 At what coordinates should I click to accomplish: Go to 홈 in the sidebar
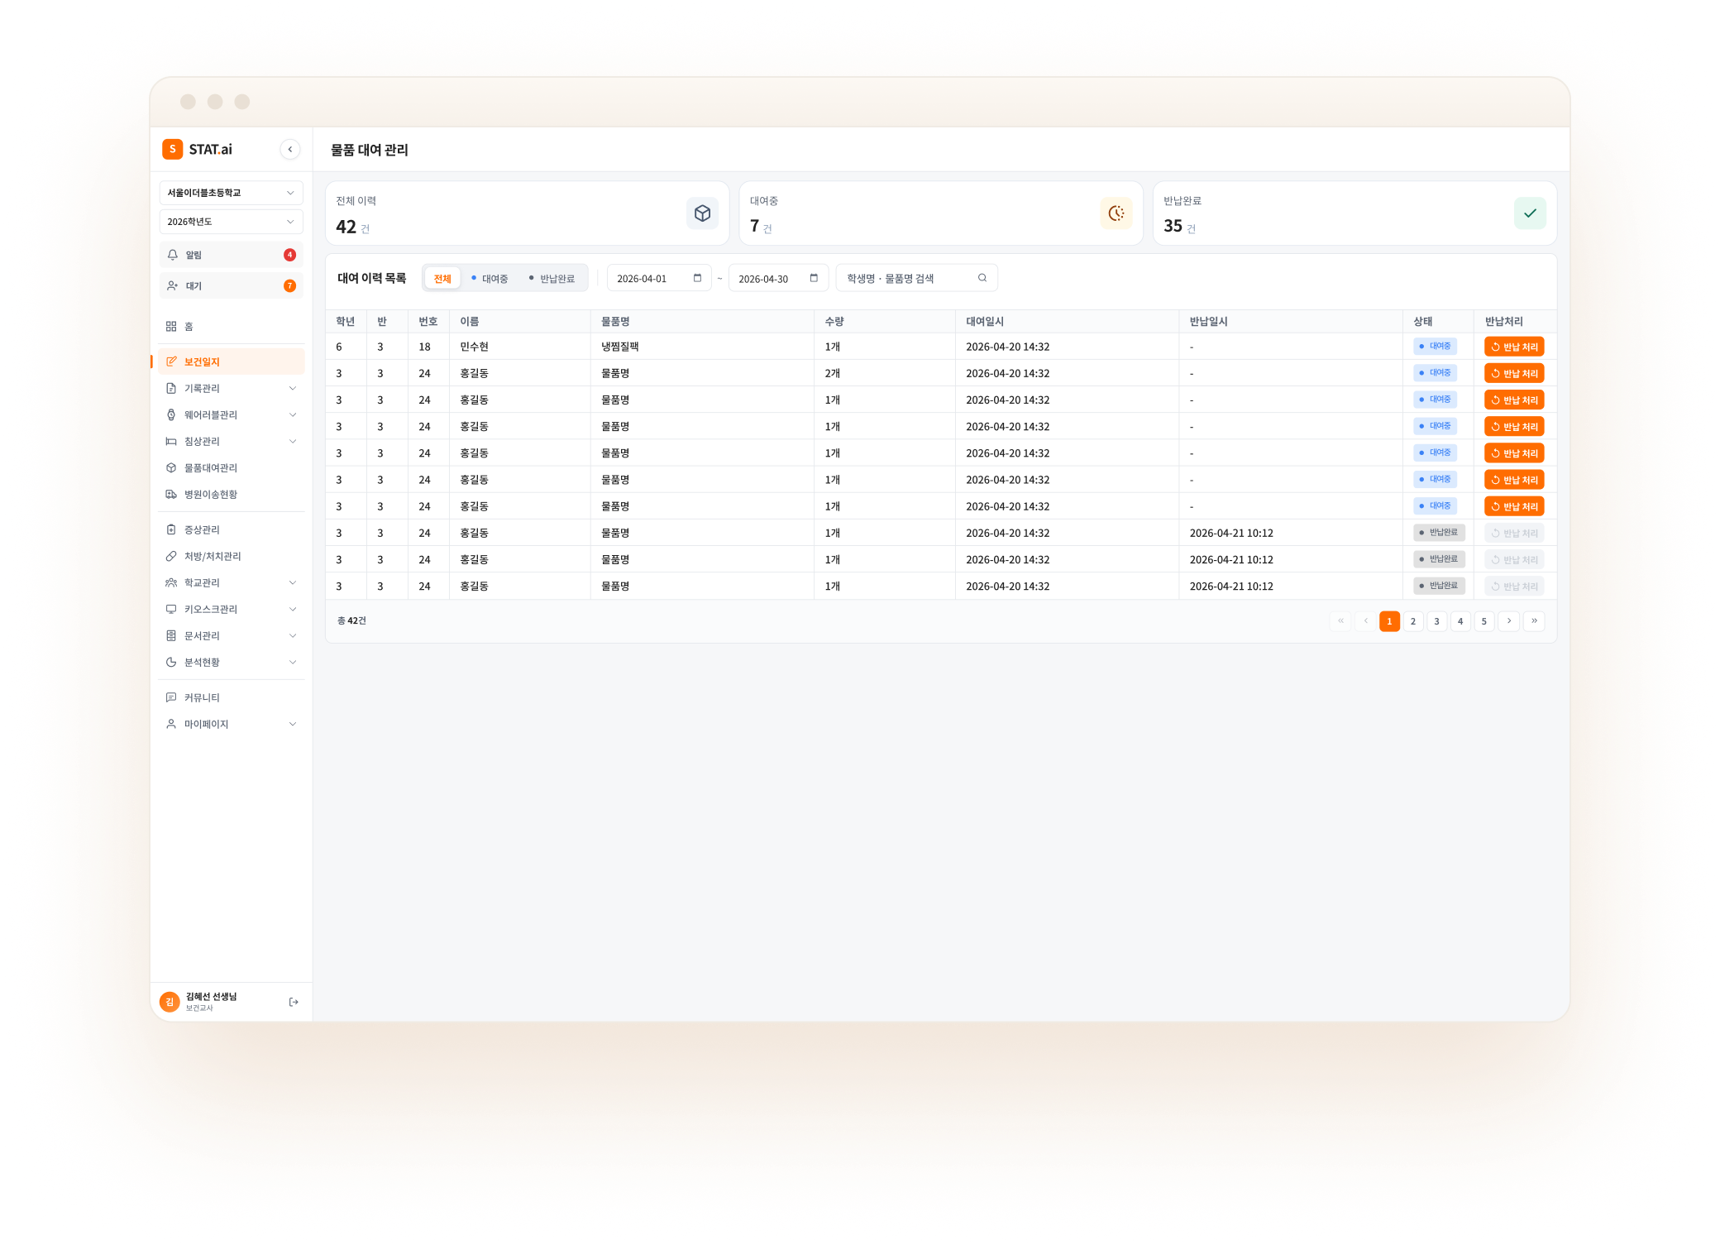(x=231, y=327)
